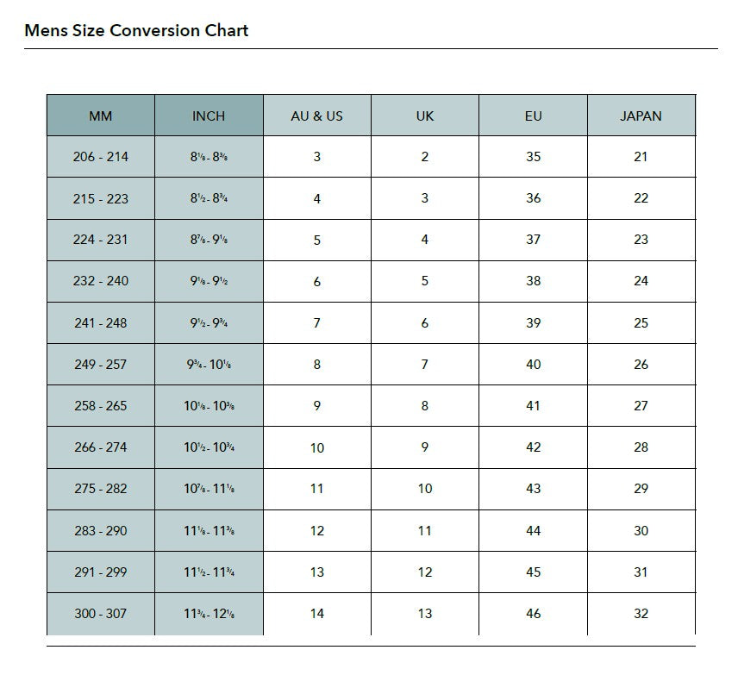This screenshot has width=738, height=675.
Task: Select AU & US size 10 cell
Action: coord(316,448)
